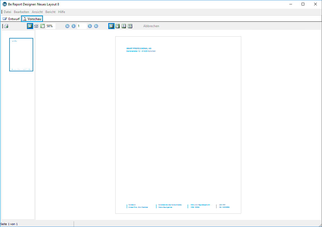
Task: Jump to the first page
Action: (67, 26)
